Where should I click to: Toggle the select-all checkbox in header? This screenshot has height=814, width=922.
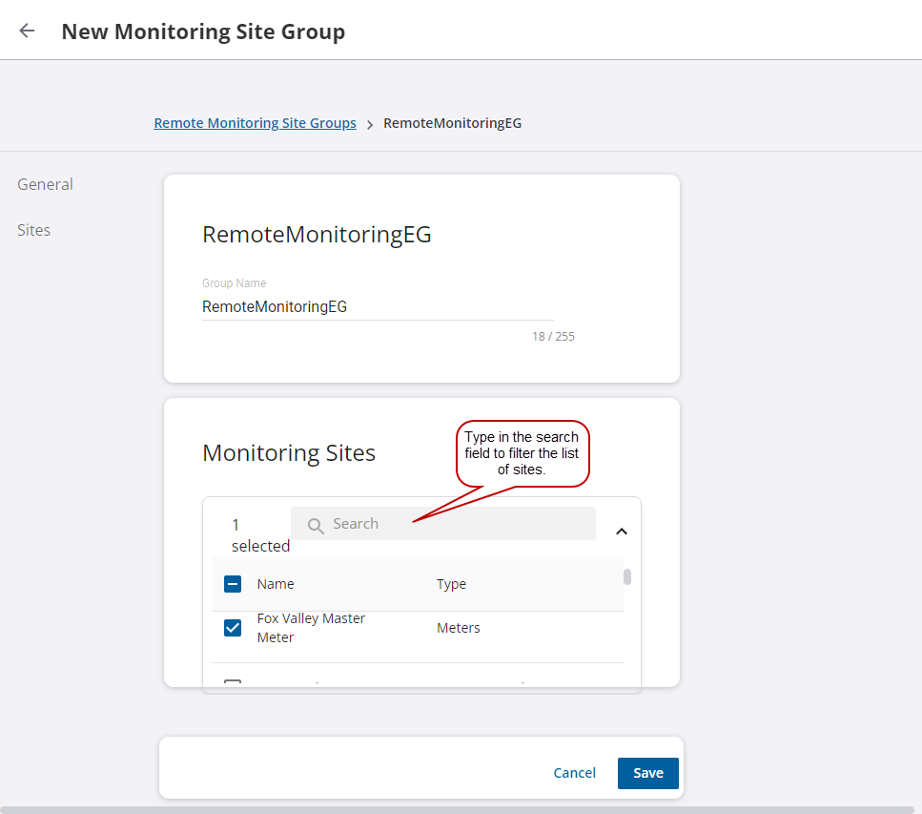pos(233,584)
